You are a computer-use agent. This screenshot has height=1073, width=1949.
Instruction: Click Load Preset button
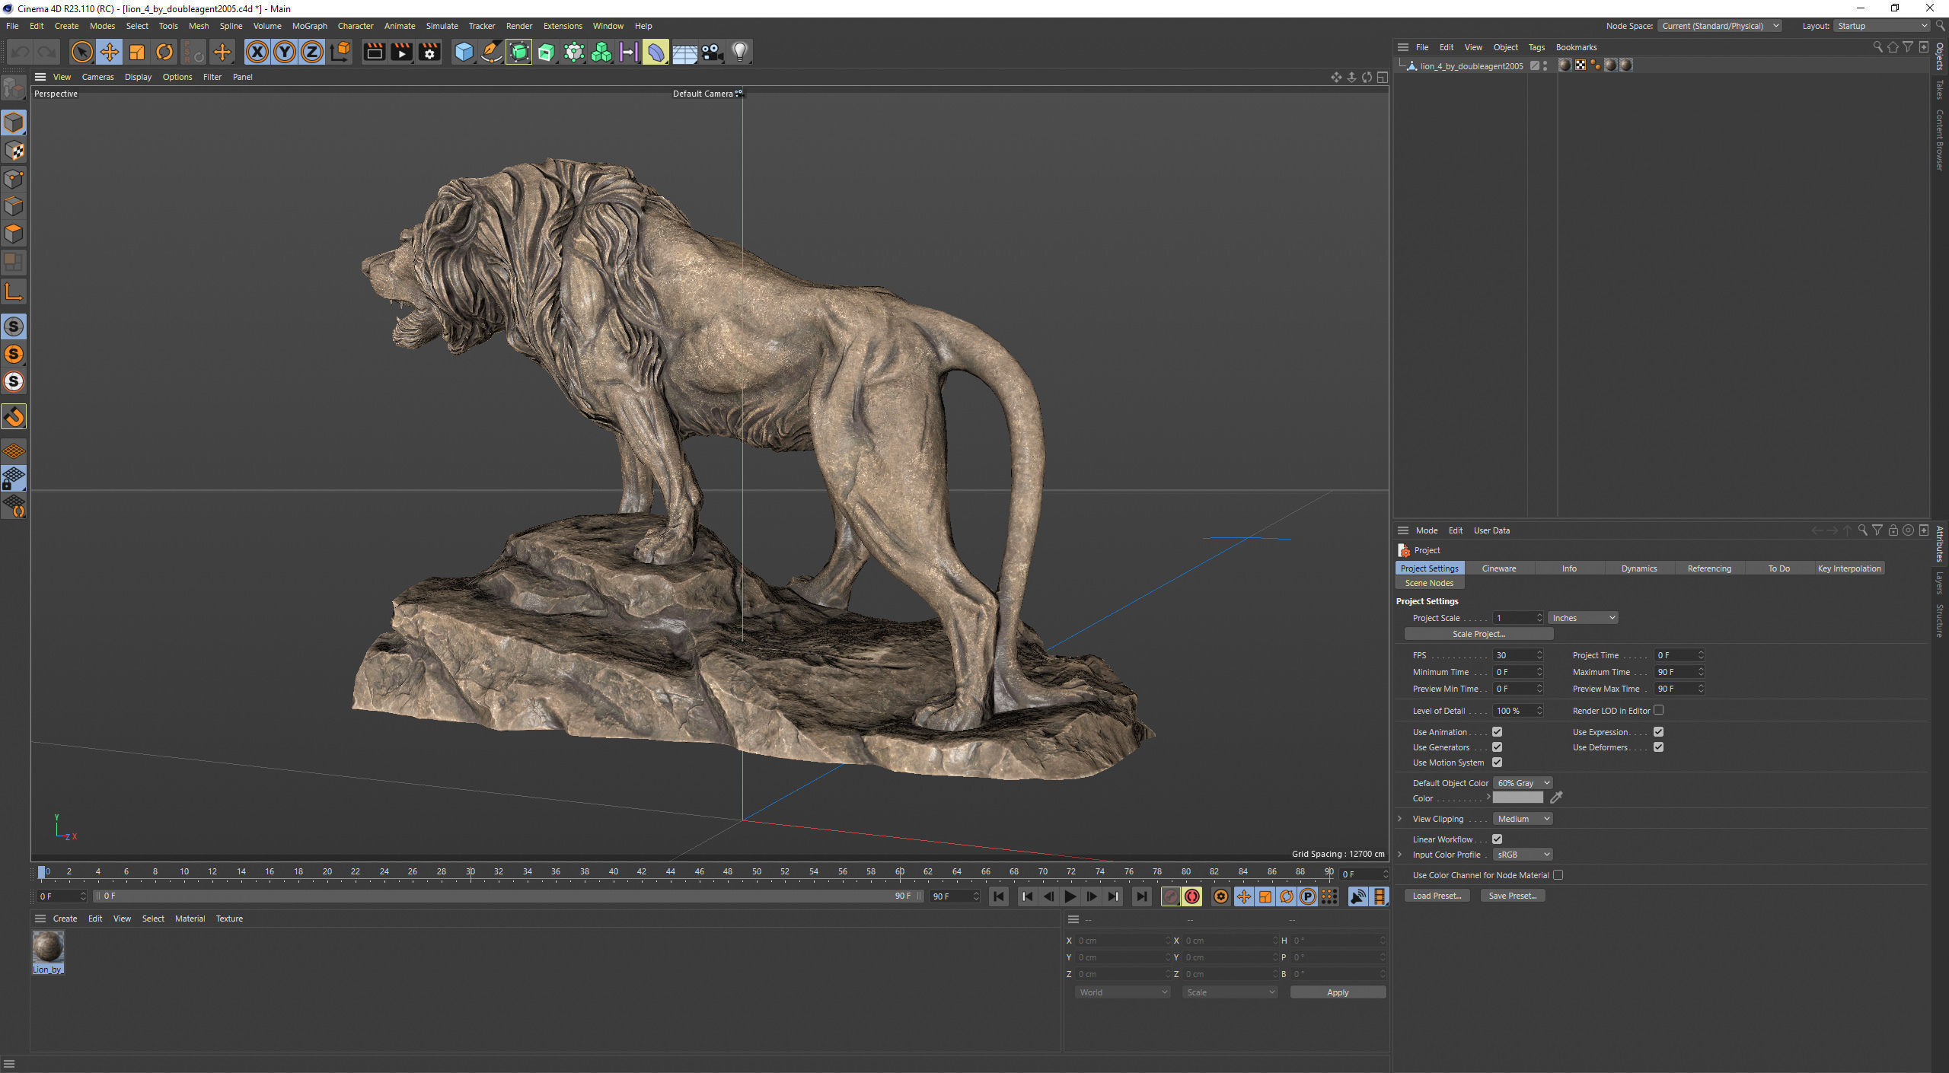click(1437, 896)
